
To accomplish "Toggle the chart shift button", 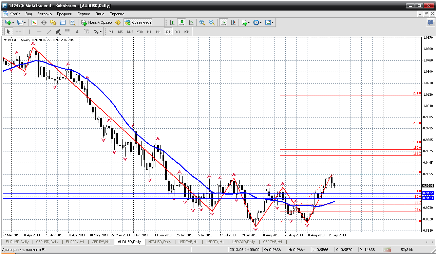I will (x=233, y=22).
